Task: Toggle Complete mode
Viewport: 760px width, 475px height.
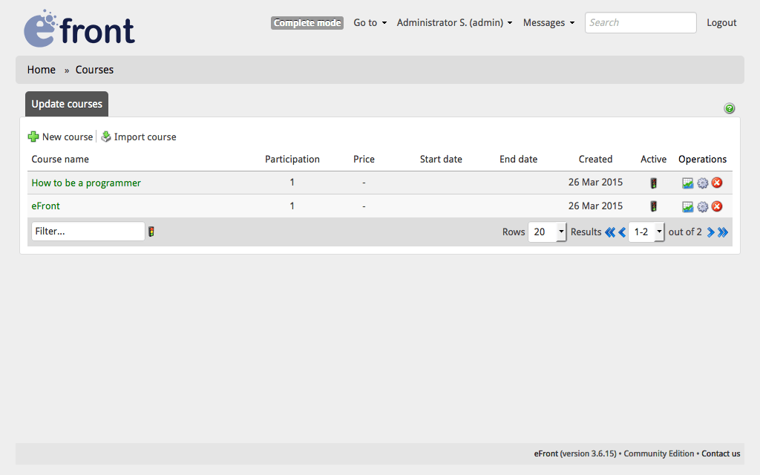Action: click(x=307, y=22)
